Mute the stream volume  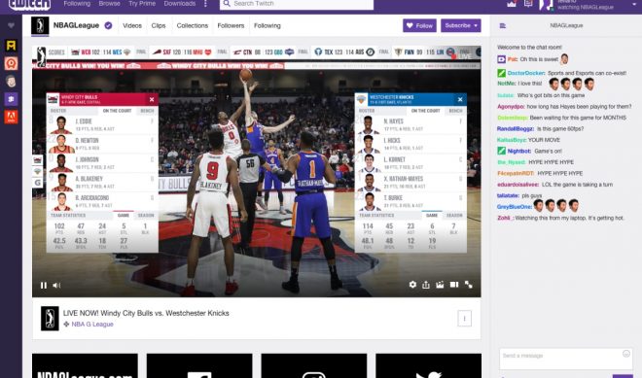56,285
